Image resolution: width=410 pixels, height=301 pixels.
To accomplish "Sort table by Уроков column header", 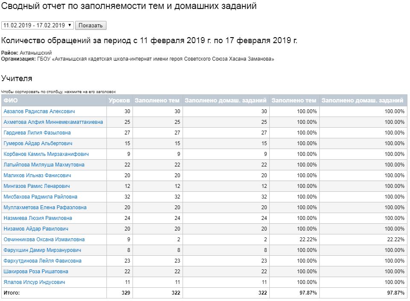I will point(119,101).
